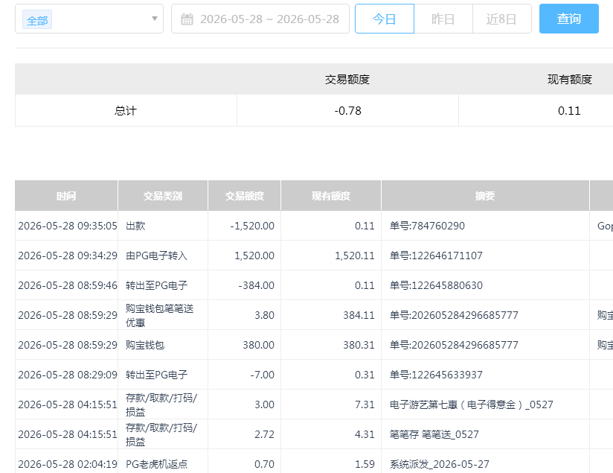Image resolution: width=613 pixels, height=473 pixels.
Task: Click the balance value 384.11
Action: (359, 315)
